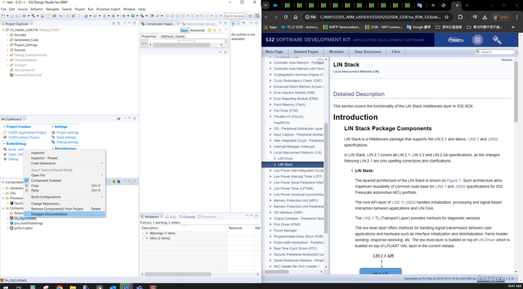Click the New file toolbar icon
The width and height of the screenshot is (523, 289).
pyautogui.click(x=3, y=16)
